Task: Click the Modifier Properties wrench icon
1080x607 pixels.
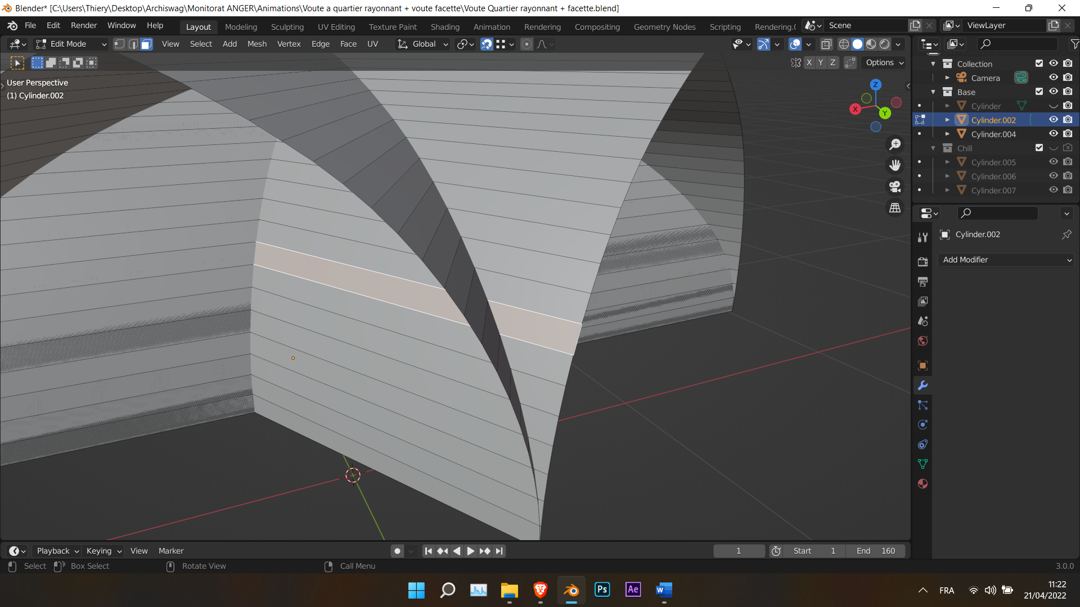Action: pyautogui.click(x=922, y=386)
